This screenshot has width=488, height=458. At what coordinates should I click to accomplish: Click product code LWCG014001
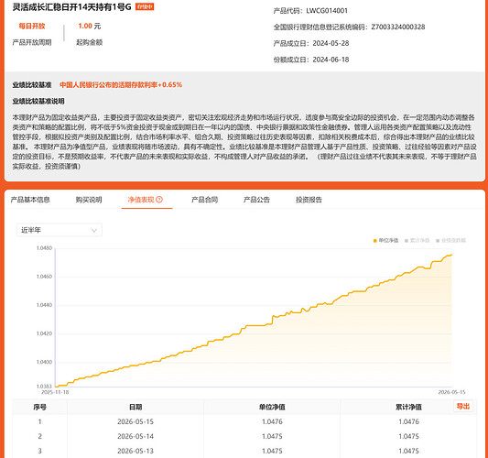[x=327, y=11]
